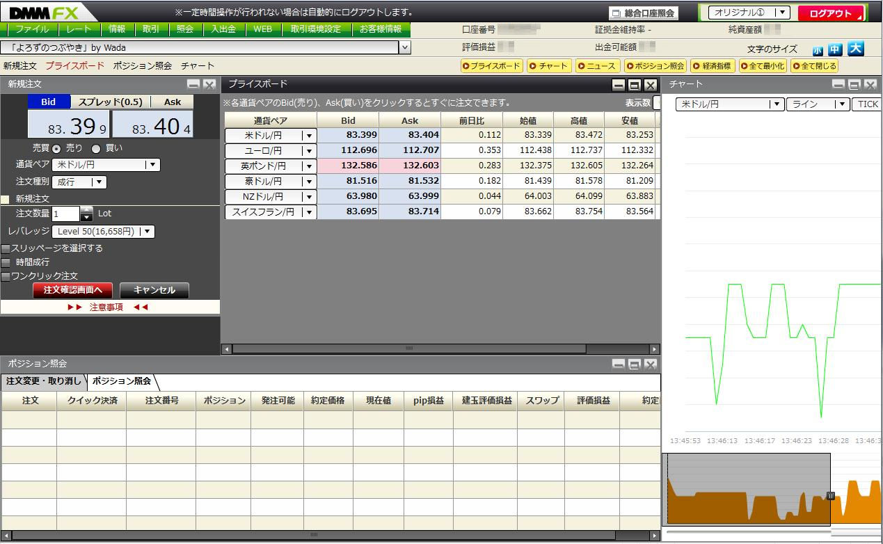Open the ファイル menu

pyautogui.click(x=32, y=29)
